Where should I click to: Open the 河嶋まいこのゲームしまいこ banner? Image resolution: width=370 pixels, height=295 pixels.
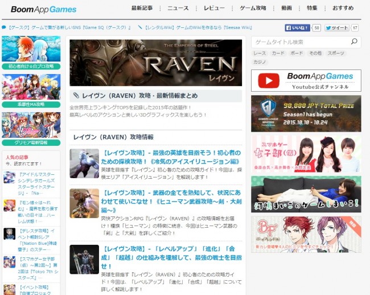pyautogui.click(x=306, y=194)
